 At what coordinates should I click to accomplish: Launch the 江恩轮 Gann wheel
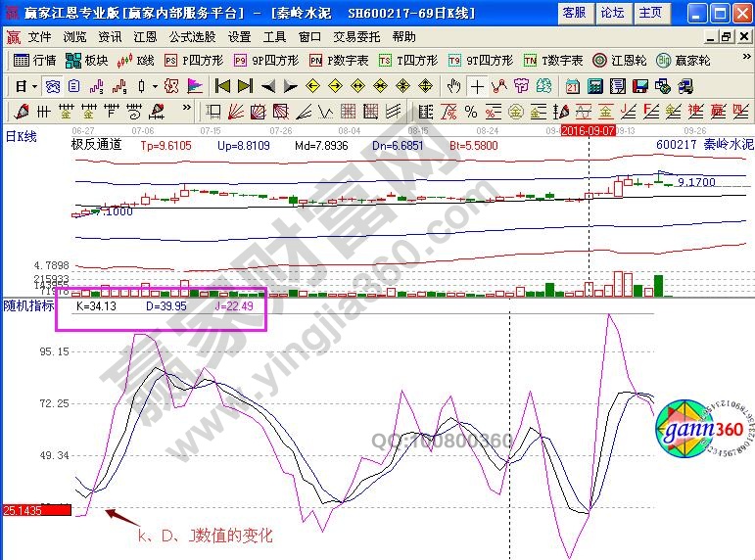pos(620,60)
